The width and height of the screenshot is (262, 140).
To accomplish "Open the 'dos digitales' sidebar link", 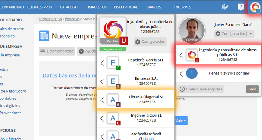I will 10,106.
